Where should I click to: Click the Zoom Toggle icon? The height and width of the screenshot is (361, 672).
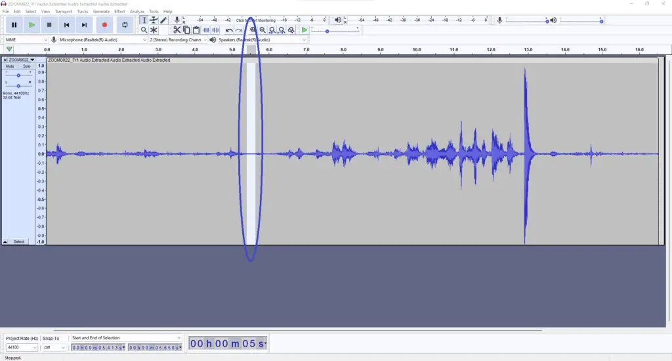coord(291,30)
